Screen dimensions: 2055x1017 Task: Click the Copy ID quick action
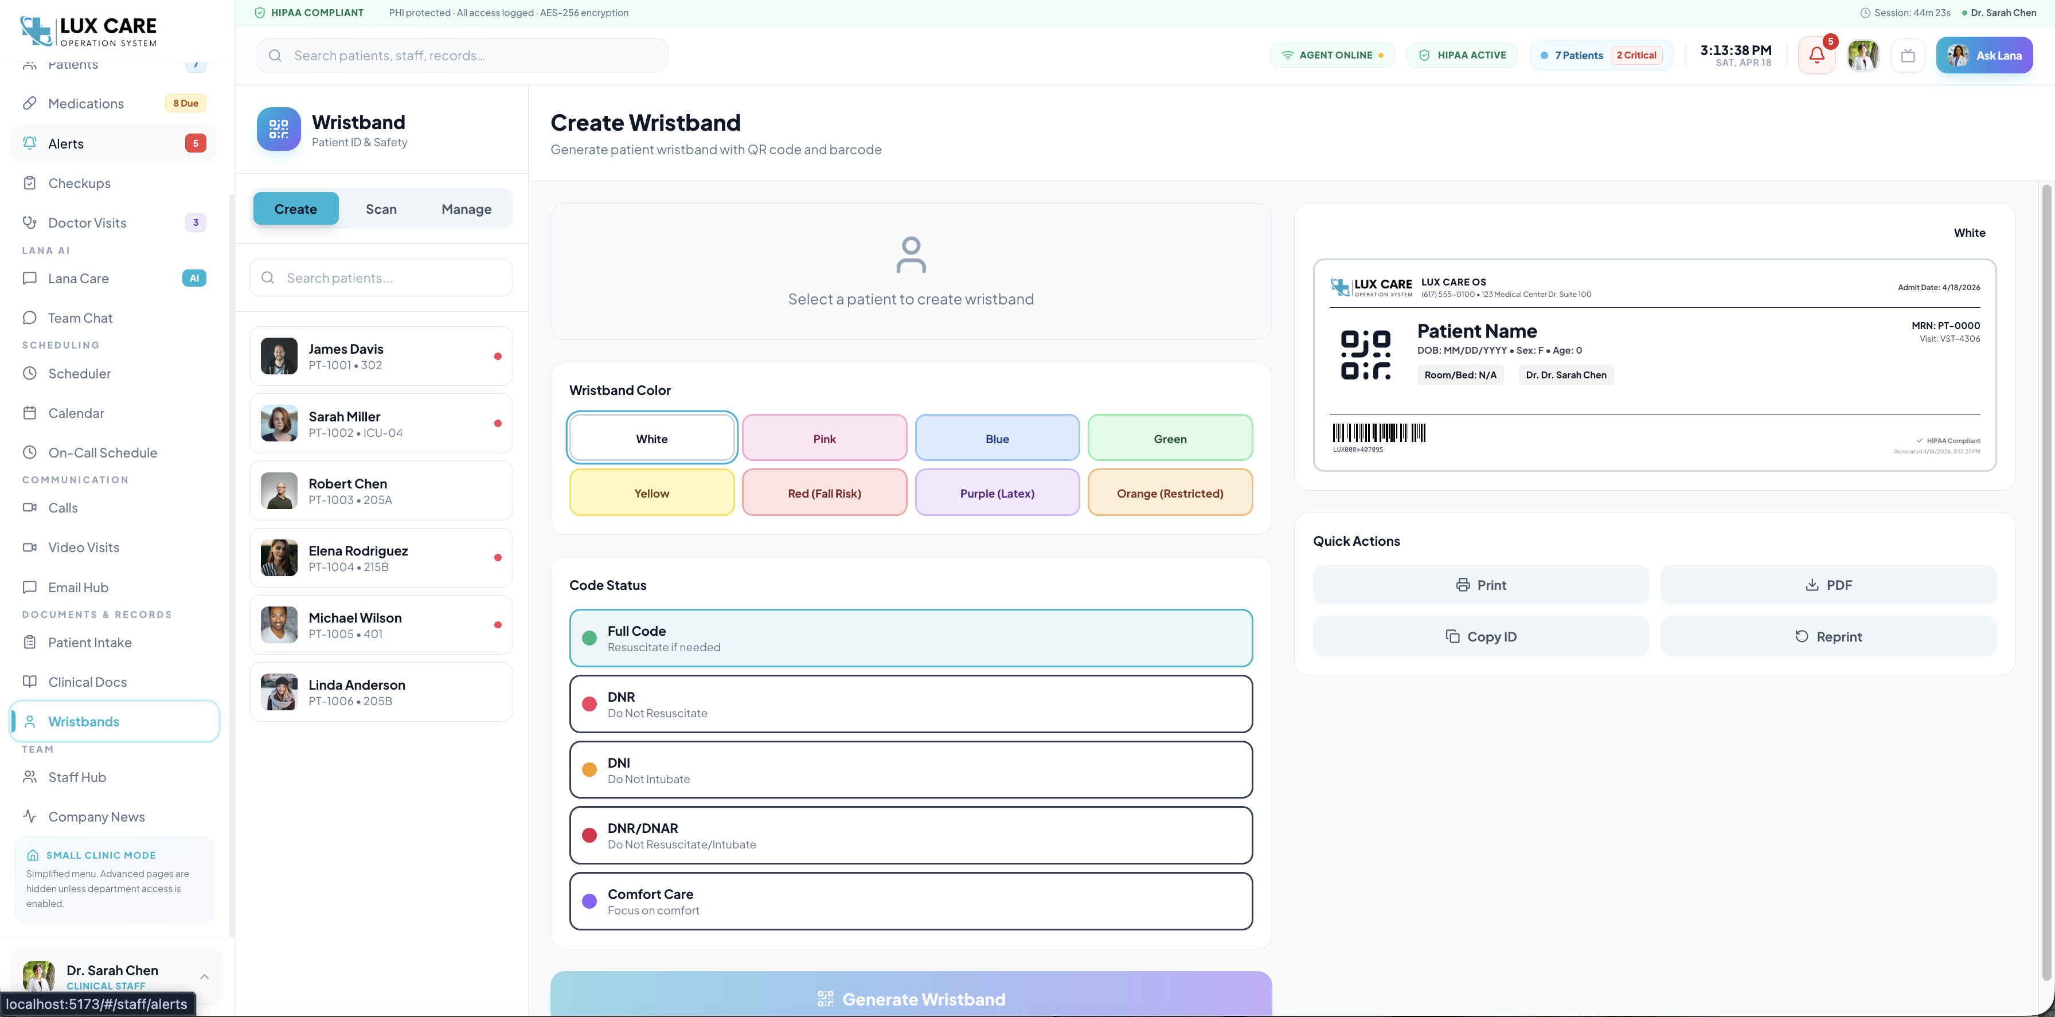point(1480,636)
